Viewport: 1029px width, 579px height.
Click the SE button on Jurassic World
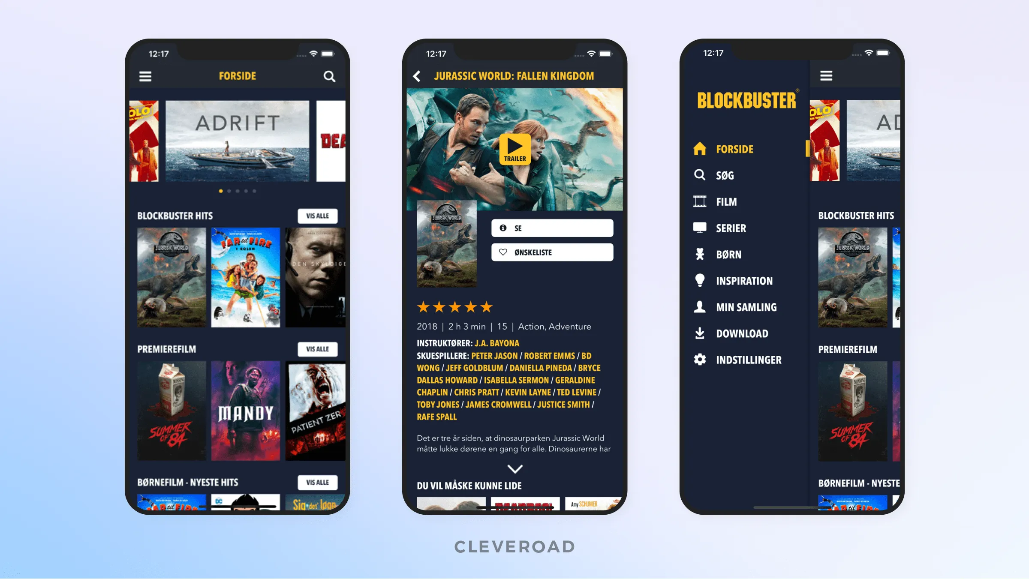coord(553,228)
